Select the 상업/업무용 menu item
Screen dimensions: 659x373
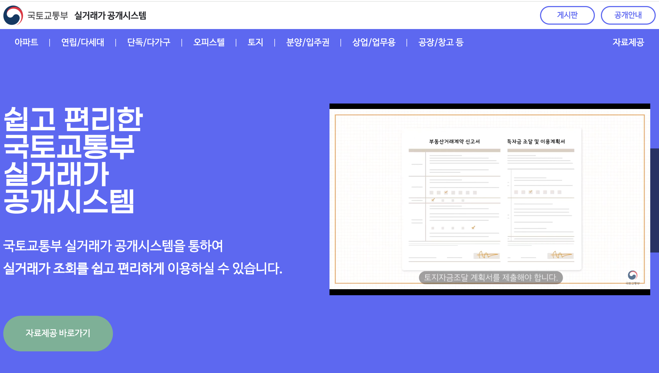coord(374,42)
